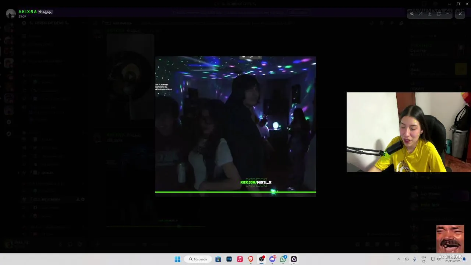Switch to Discord in the taskbar
This screenshot has width=471, height=265.
pyautogui.click(x=272, y=259)
